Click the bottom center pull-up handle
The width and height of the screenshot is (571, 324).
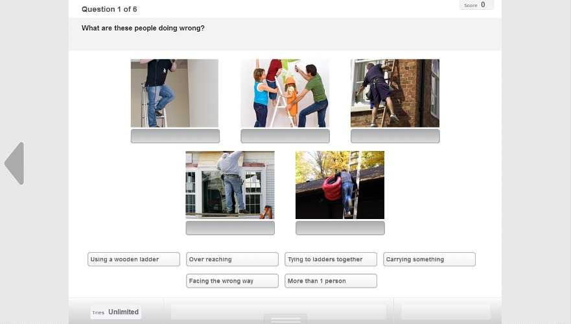click(285, 319)
